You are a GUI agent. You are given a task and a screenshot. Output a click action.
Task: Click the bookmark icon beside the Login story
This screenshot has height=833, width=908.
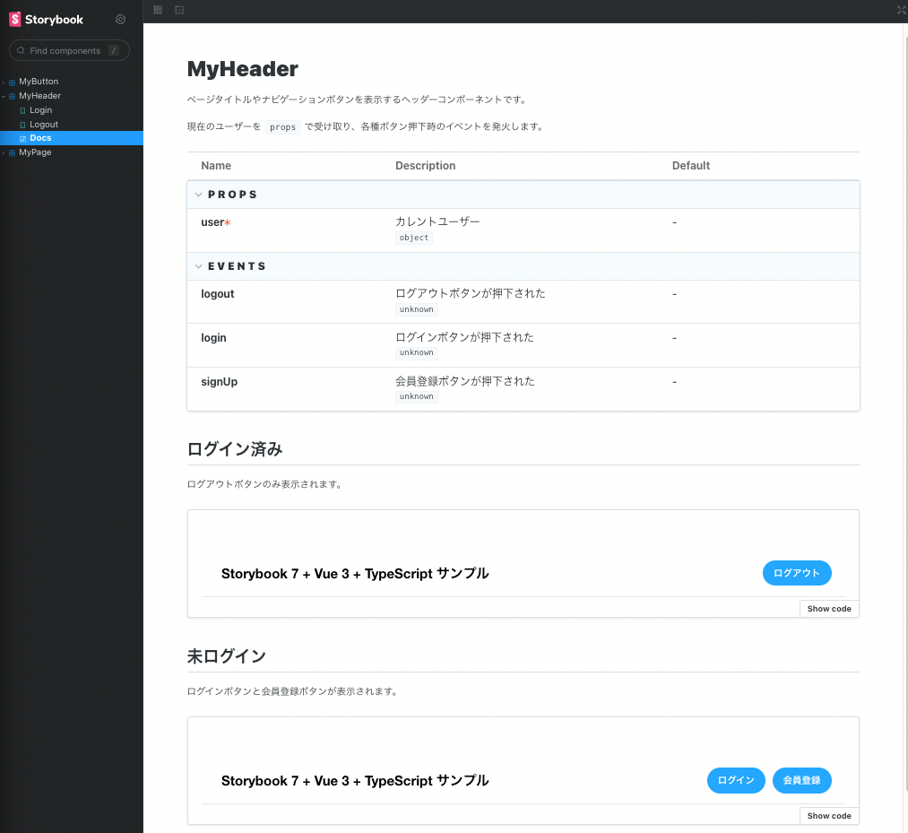pos(25,109)
